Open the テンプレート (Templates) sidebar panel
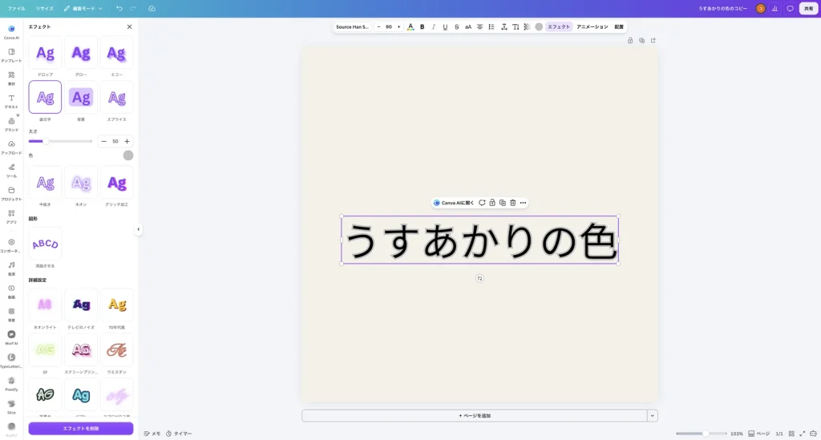The width and height of the screenshot is (821, 440). coord(11,55)
